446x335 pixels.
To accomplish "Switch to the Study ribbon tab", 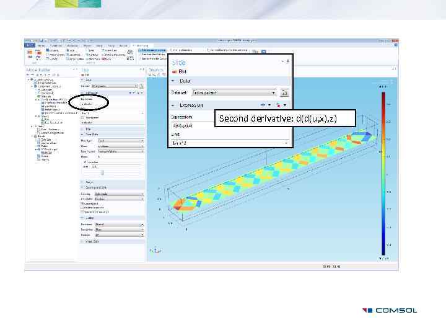I will pos(111,45).
